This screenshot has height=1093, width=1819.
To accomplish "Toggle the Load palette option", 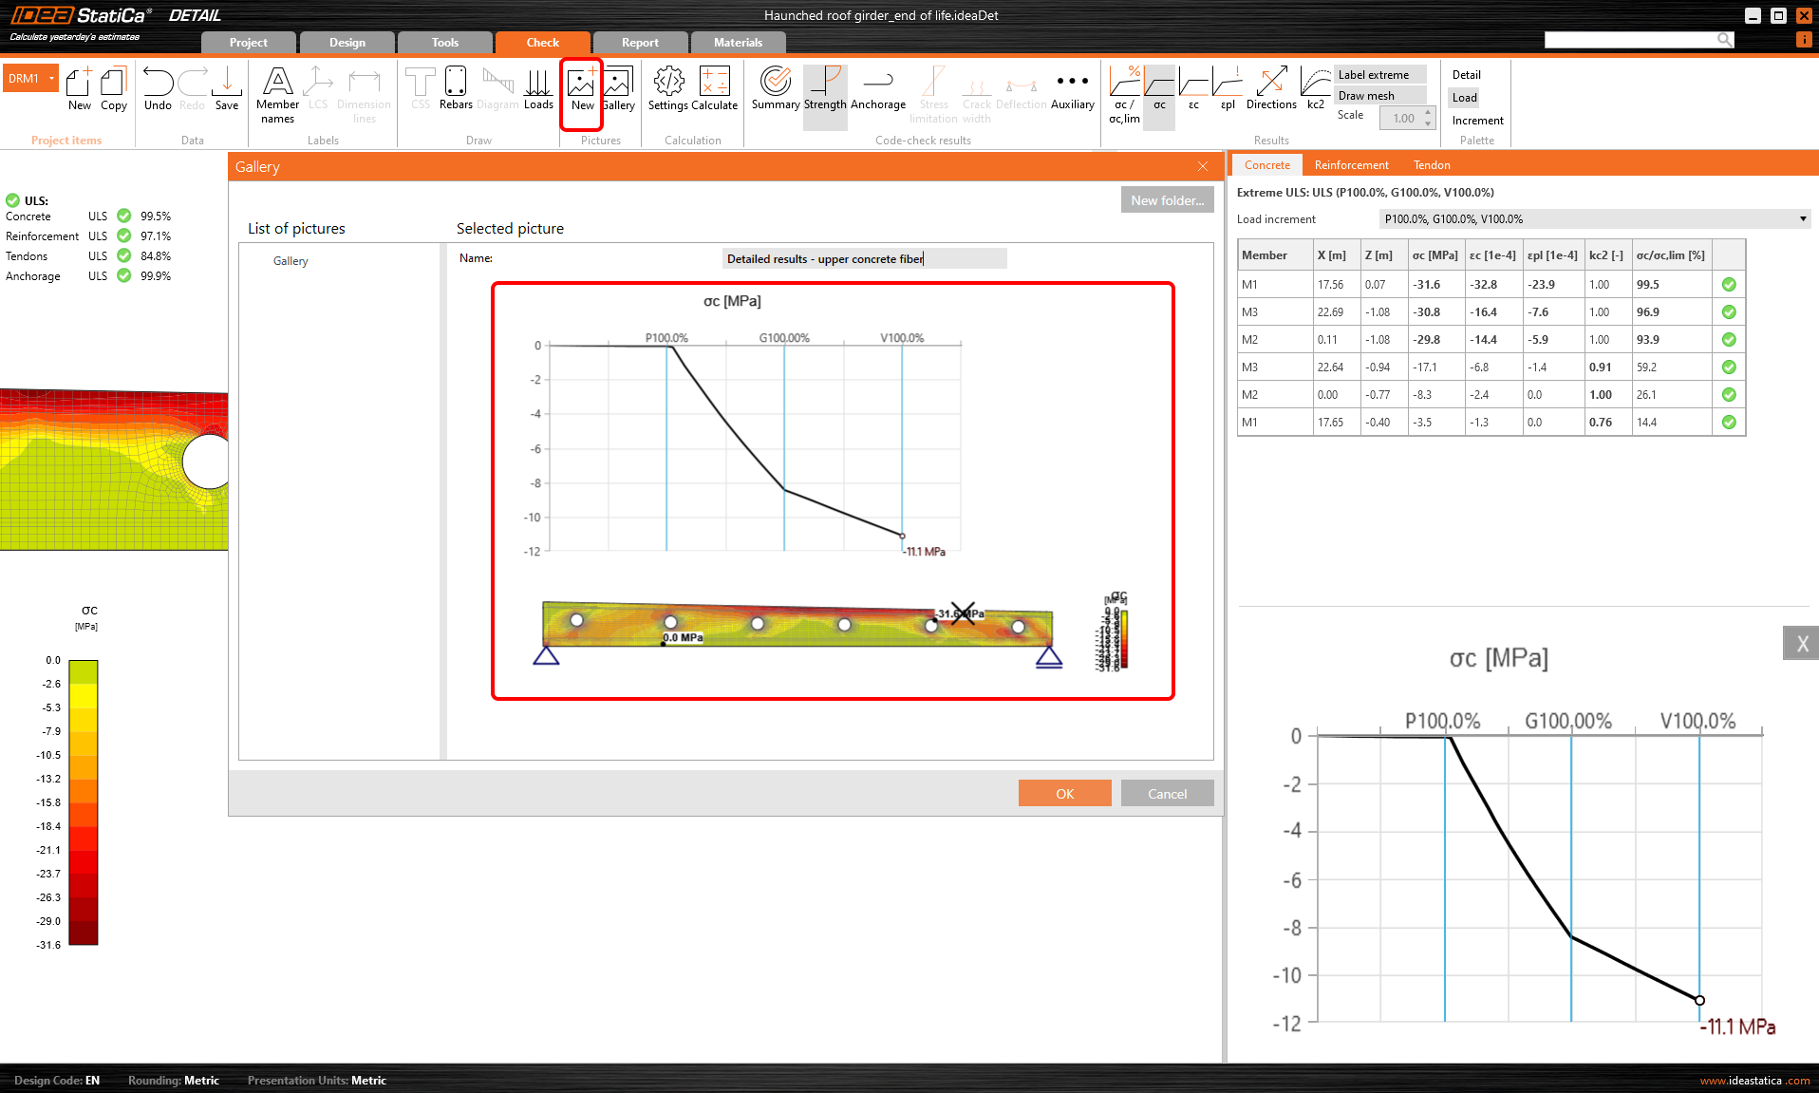I will point(1465,98).
